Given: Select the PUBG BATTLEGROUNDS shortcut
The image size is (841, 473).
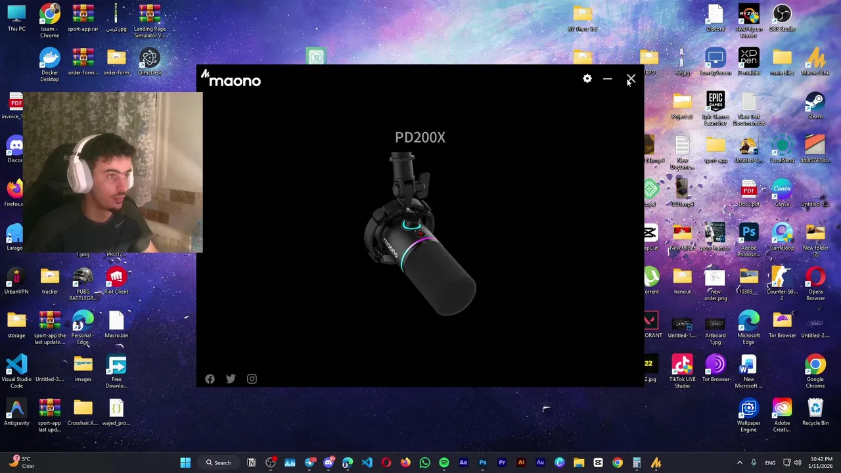Looking at the screenshot, I should coord(83,284).
